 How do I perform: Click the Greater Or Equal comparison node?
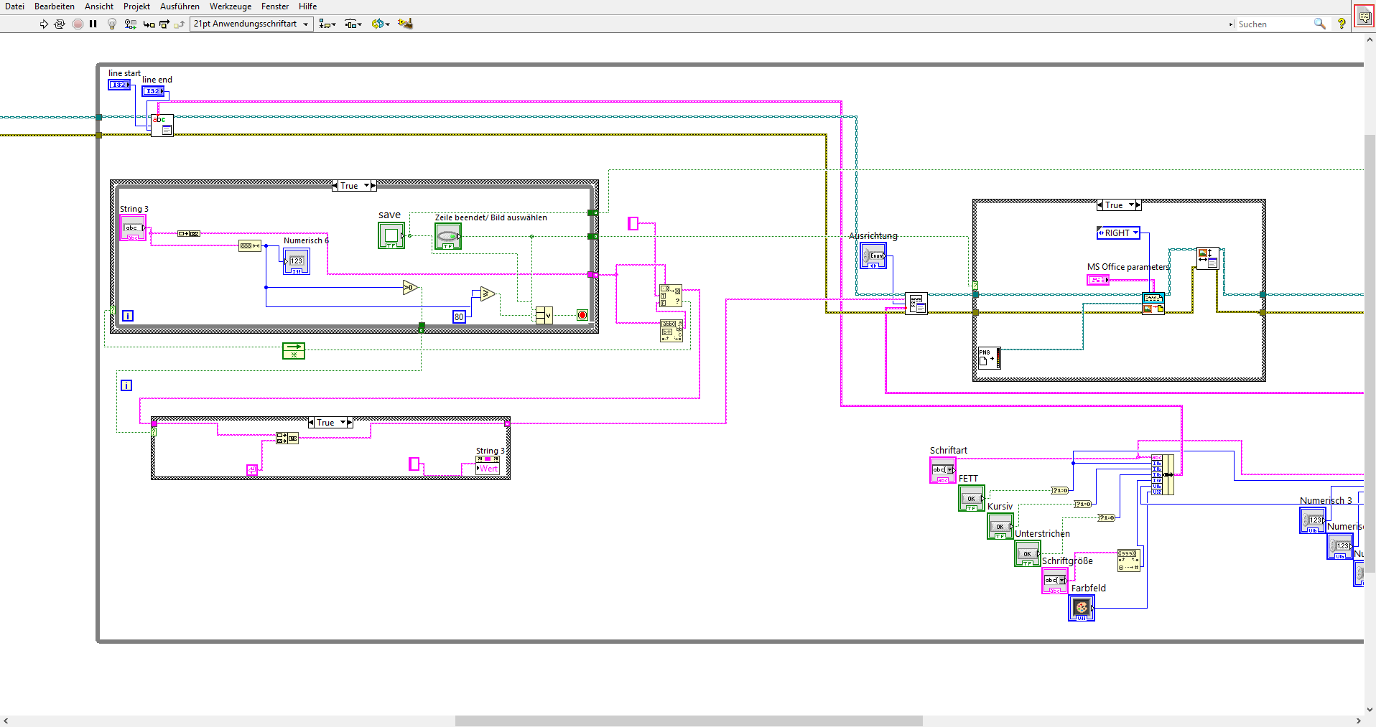[488, 294]
